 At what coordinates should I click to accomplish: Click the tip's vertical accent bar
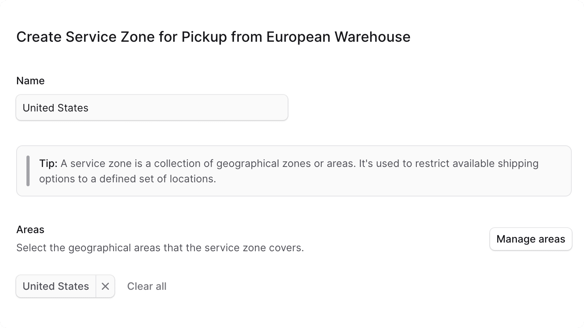(x=28, y=170)
